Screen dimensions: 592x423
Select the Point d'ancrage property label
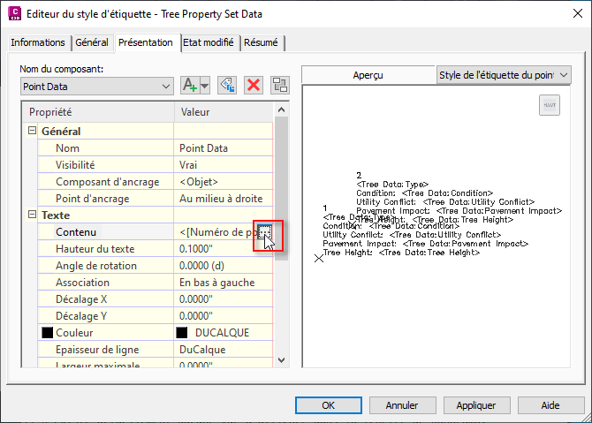(x=93, y=199)
